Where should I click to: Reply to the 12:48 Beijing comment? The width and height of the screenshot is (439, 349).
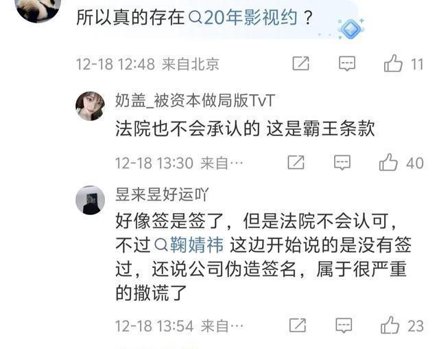[347, 63]
